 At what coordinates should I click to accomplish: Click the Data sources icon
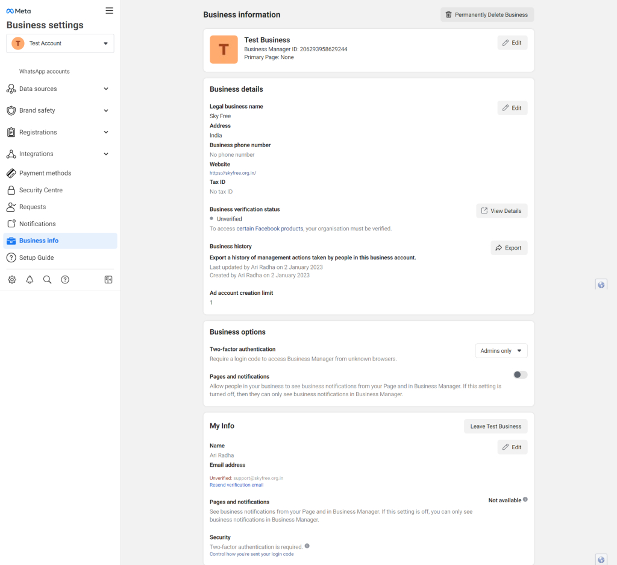click(x=11, y=89)
